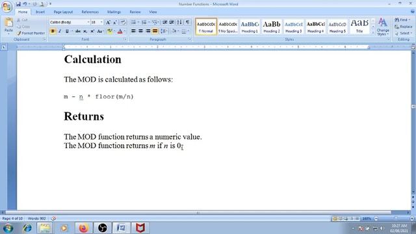Switch to Print Layout view

pyautogui.click(x=335, y=218)
